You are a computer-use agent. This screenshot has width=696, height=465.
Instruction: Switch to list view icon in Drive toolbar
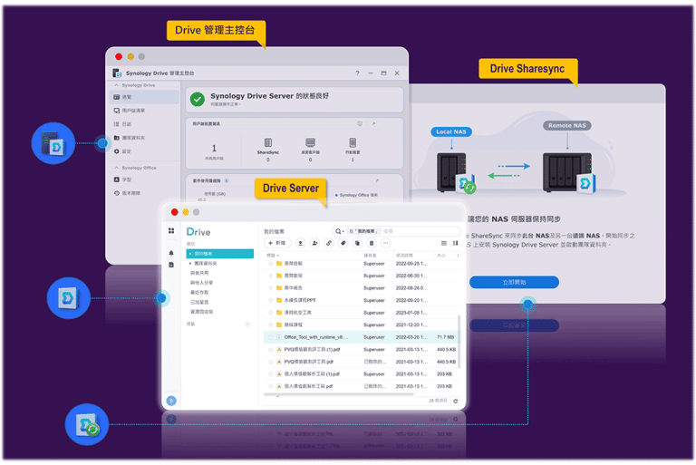[x=444, y=243]
